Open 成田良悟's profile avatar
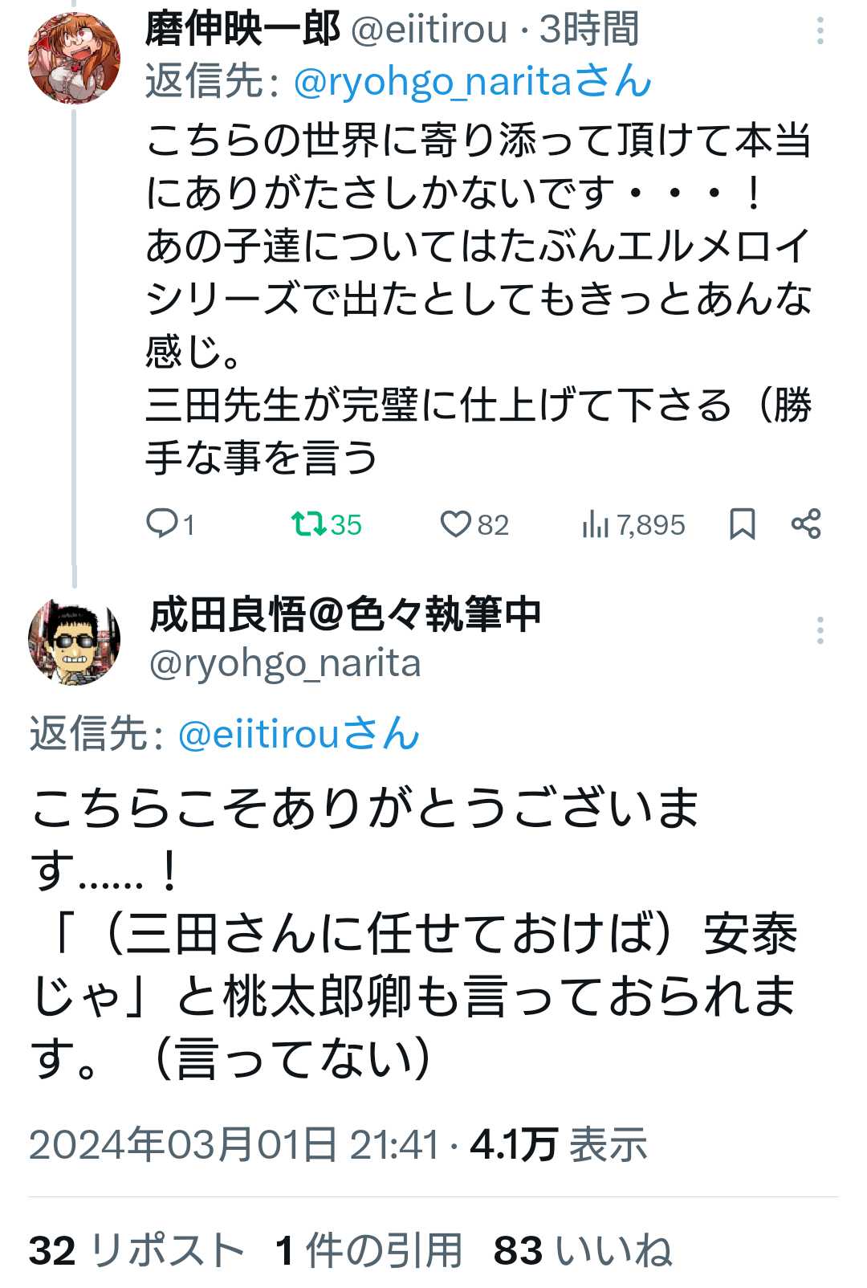This screenshot has width=867, height=1288. (74, 642)
